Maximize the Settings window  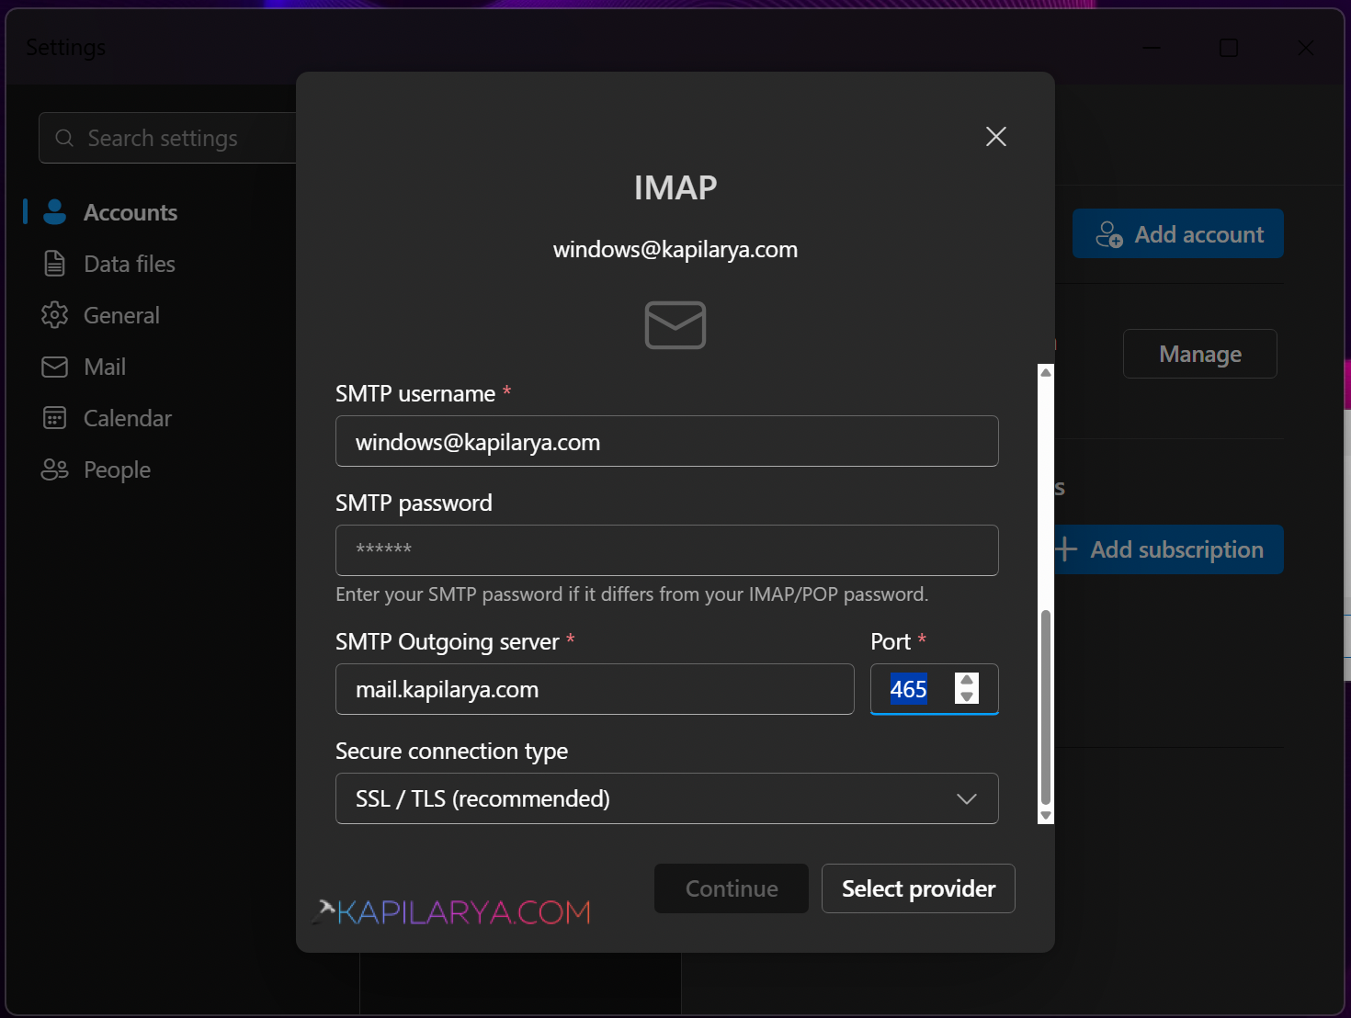pyautogui.click(x=1229, y=48)
